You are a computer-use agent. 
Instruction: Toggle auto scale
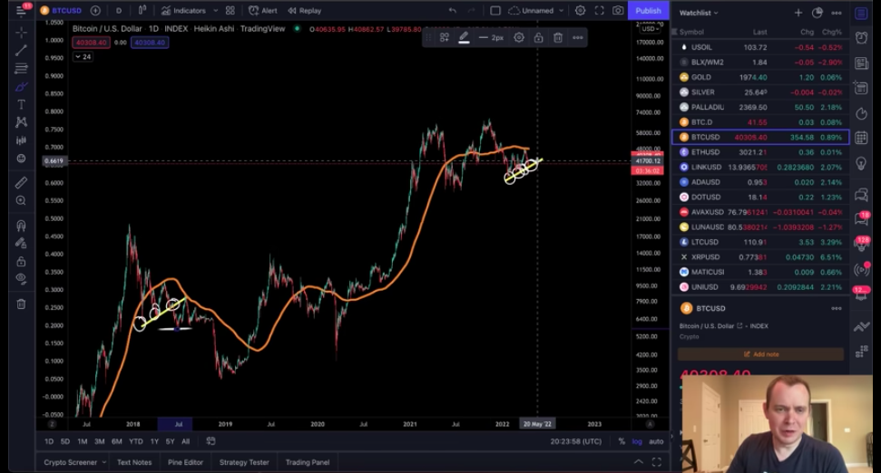click(x=656, y=441)
